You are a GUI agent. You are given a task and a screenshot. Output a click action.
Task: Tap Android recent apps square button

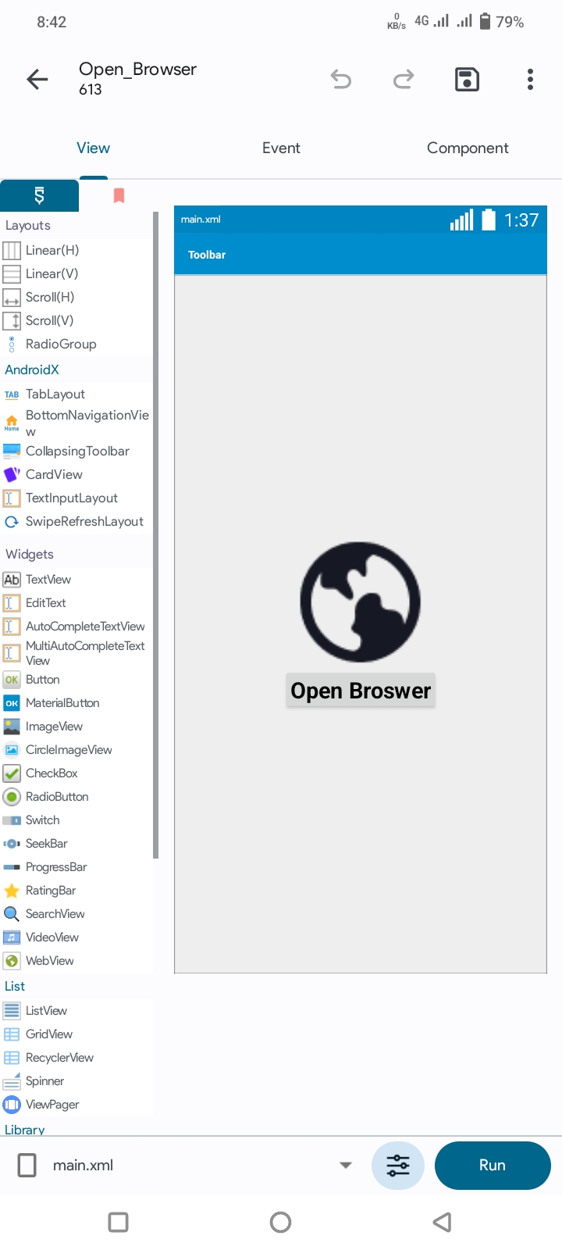[119, 1222]
